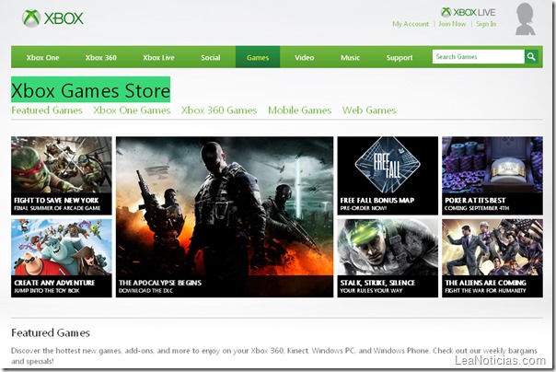Click the Xbox logo in the header
The image size is (556, 372).
[52, 18]
